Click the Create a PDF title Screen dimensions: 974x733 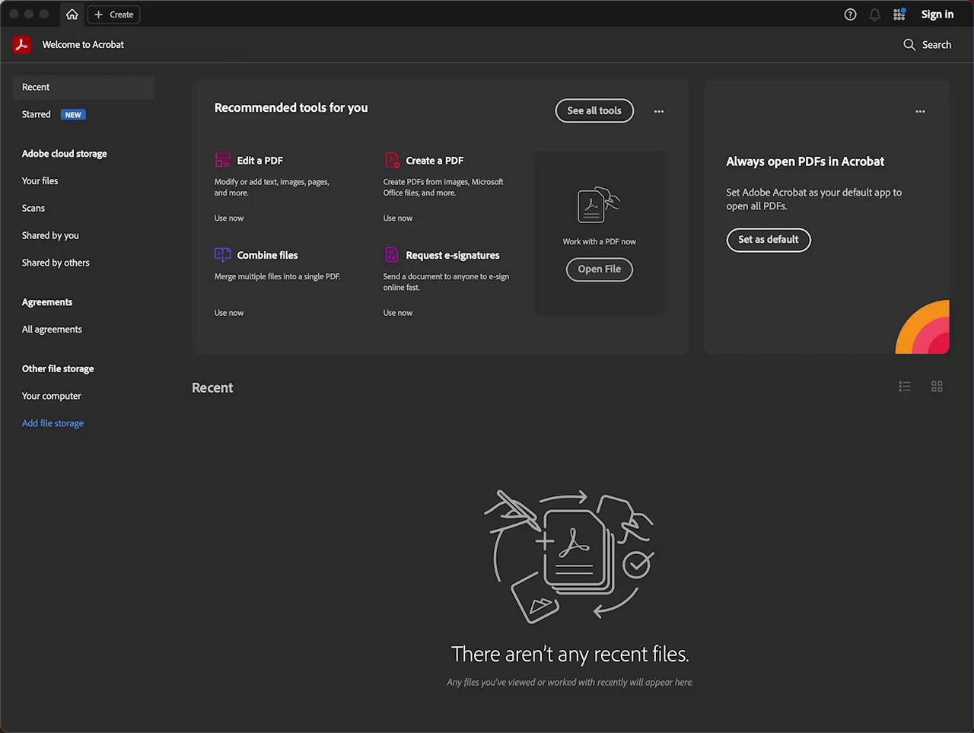coord(434,161)
